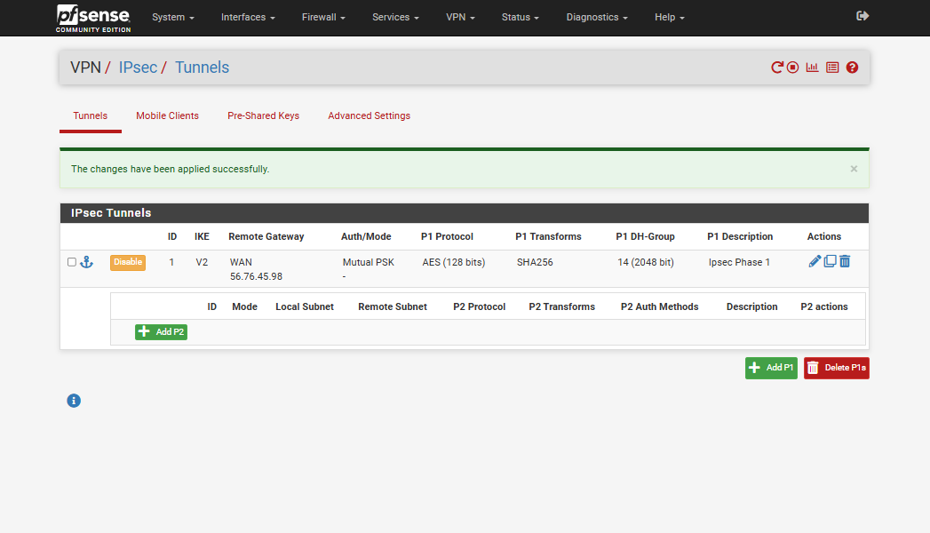
Task: Dismiss the changes applied success alert
Action: [854, 169]
